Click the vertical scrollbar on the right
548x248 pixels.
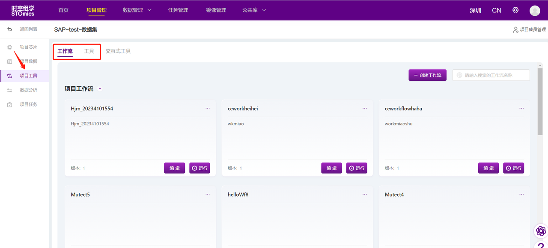[x=540, y=103]
